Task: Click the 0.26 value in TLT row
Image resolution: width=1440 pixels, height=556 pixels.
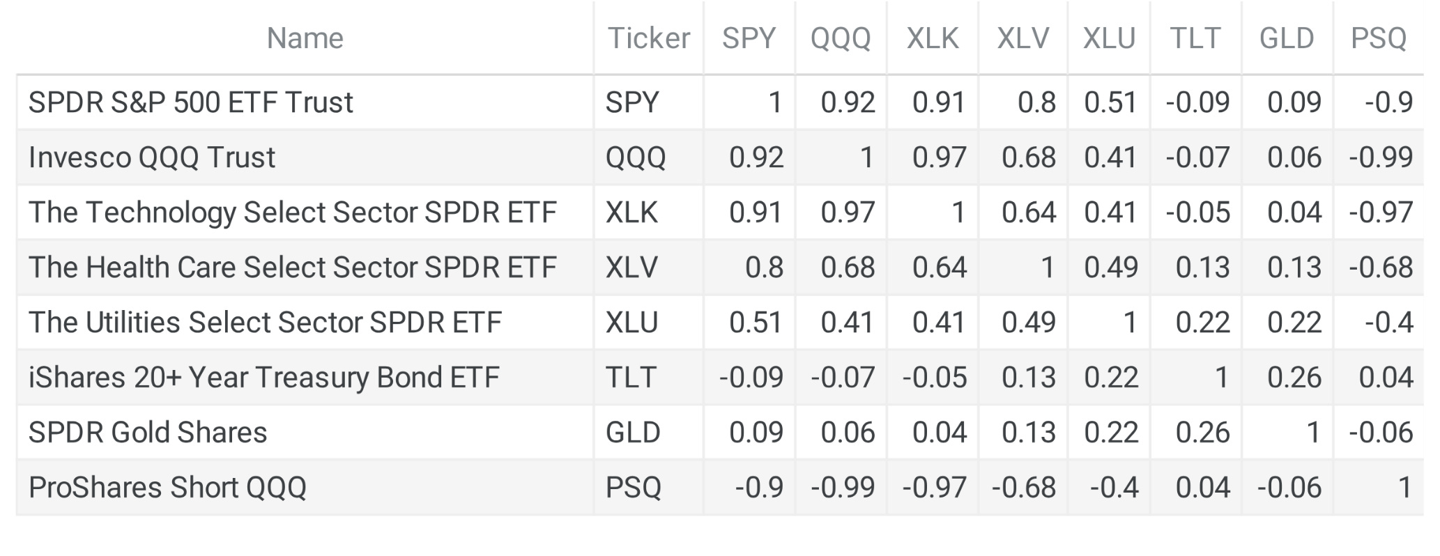Action: point(1294,378)
